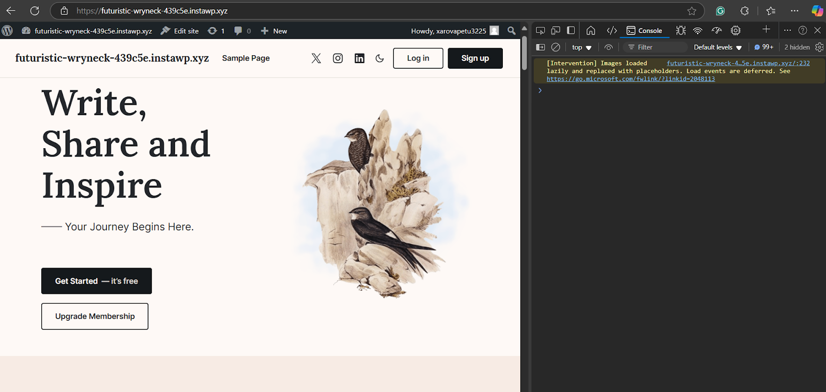Click the site information lock icon
This screenshot has height=392, width=826.
[x=64, y=10]
